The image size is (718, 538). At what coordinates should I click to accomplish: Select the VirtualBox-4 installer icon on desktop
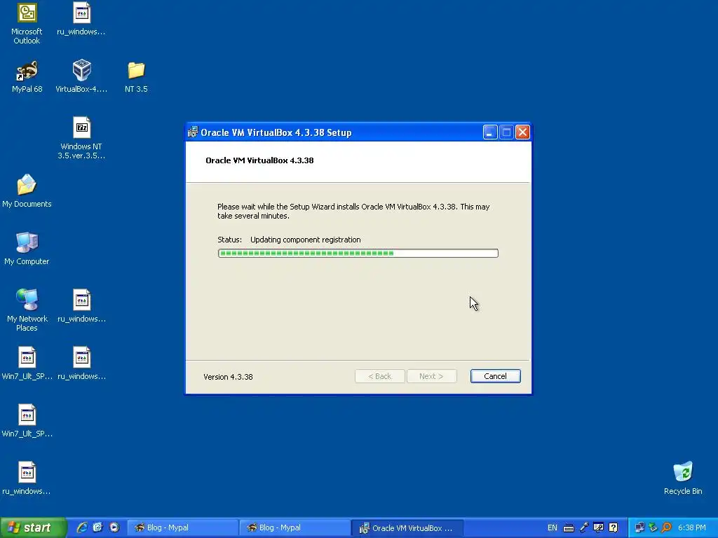pos(81,76)
